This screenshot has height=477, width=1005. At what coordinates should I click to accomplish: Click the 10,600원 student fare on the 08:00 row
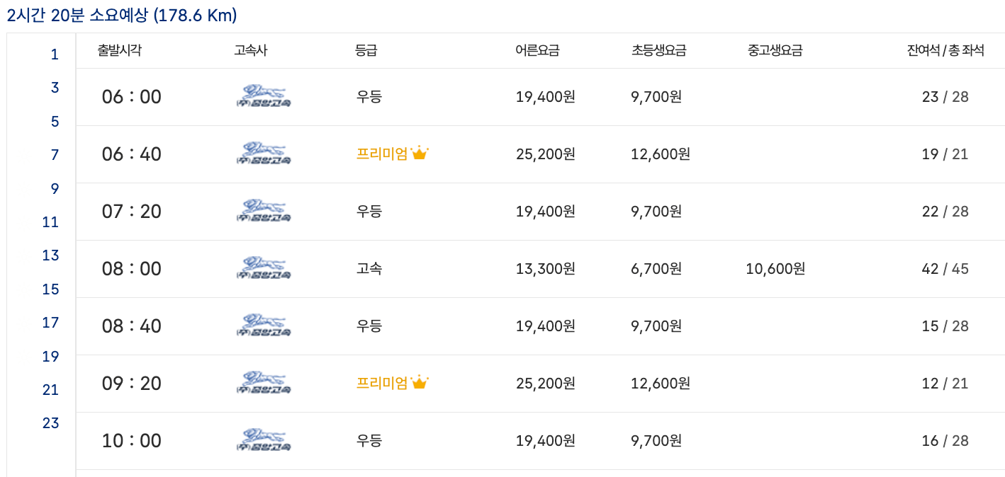point(775,269)
